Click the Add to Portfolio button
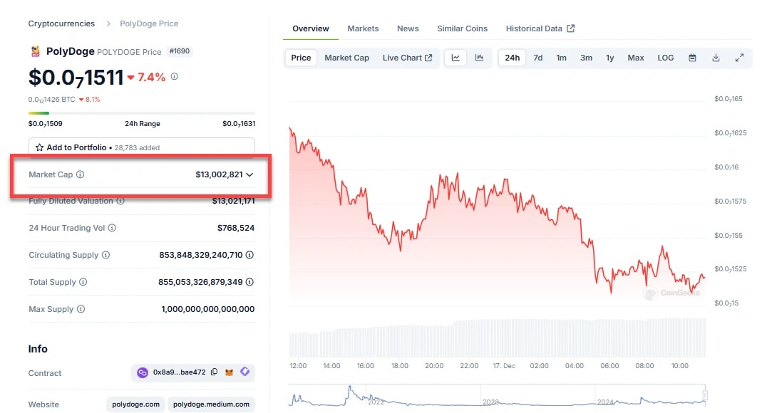This screenshot has width=782, height=413. coord(141,147)
